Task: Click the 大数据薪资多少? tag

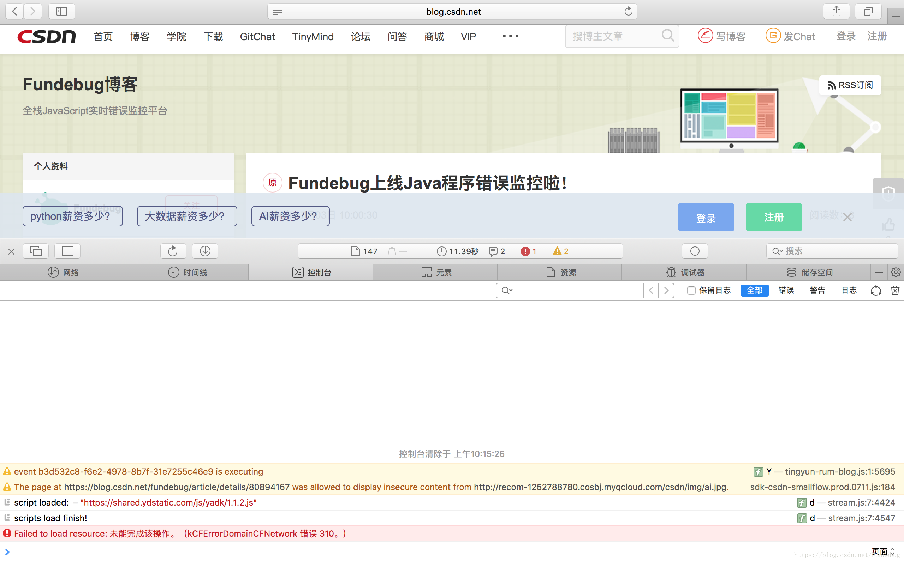Action: tap(187, 216)
